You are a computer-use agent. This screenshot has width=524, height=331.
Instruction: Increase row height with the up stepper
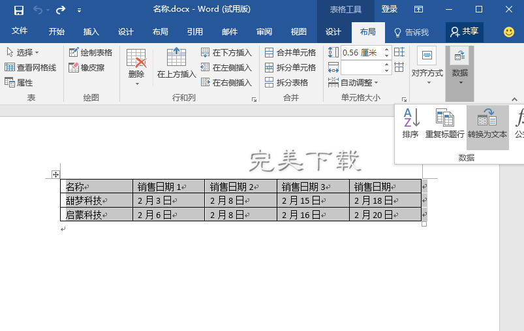tap(387, 50)
